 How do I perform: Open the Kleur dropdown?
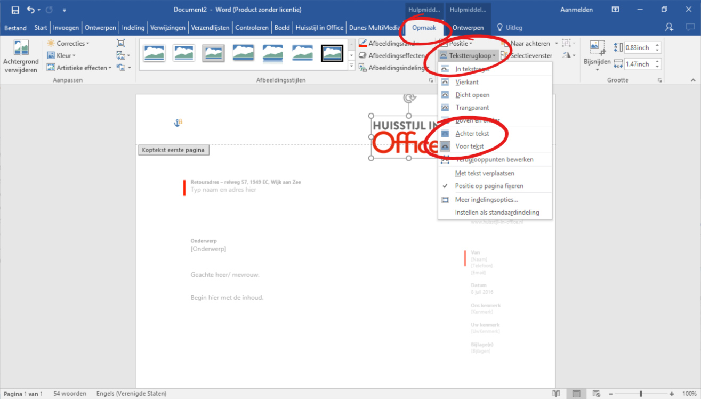(61, 55)
